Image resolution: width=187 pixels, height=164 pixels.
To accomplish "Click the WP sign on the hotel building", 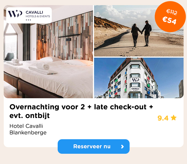I will 135,80.
